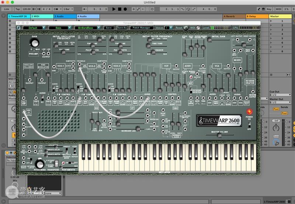This screenshot has height=204, width=295.
Task: Click the VCO-1 sine output jack
Action: coord(54,67)
